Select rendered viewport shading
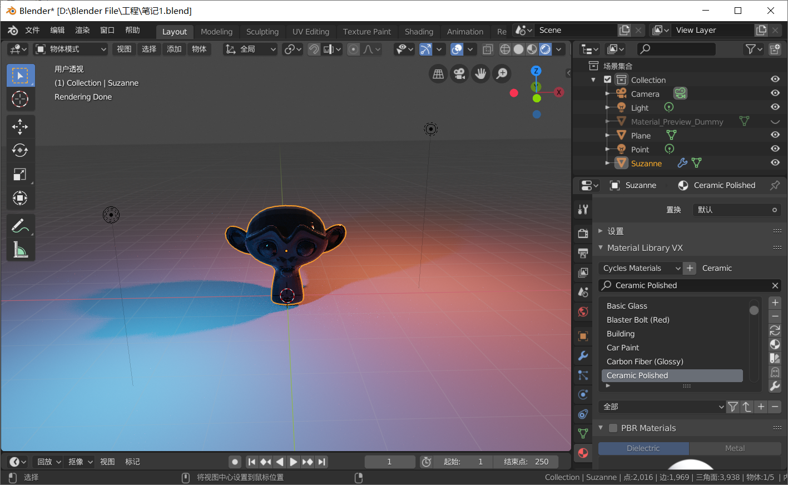The image size is (788, 485). click(x=546, y=49)
